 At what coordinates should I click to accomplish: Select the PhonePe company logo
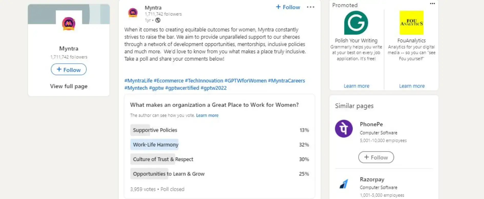click(344, 128)
